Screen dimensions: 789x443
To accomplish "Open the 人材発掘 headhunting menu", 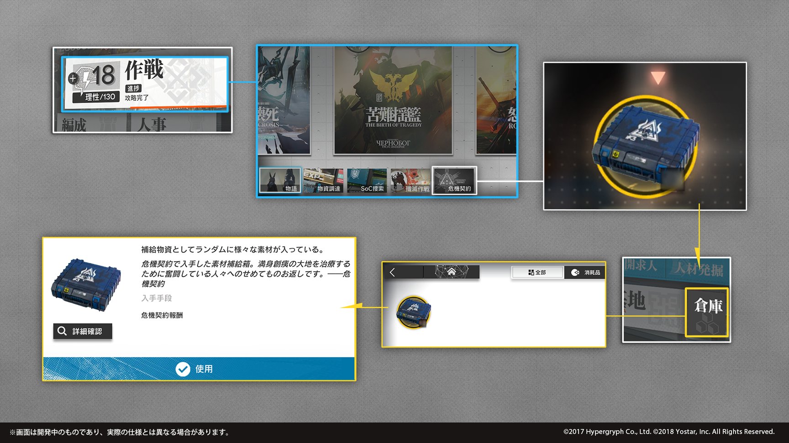I will click(x=698, y=268).
